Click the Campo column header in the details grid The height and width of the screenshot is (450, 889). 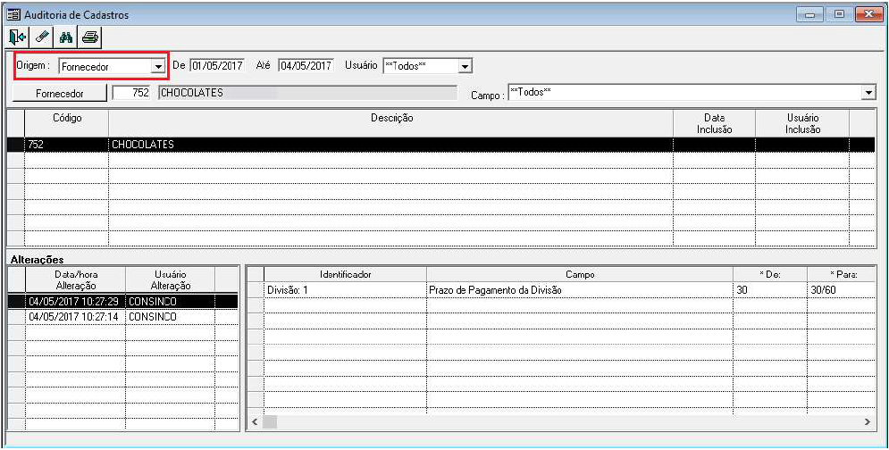tap(580, 274)
